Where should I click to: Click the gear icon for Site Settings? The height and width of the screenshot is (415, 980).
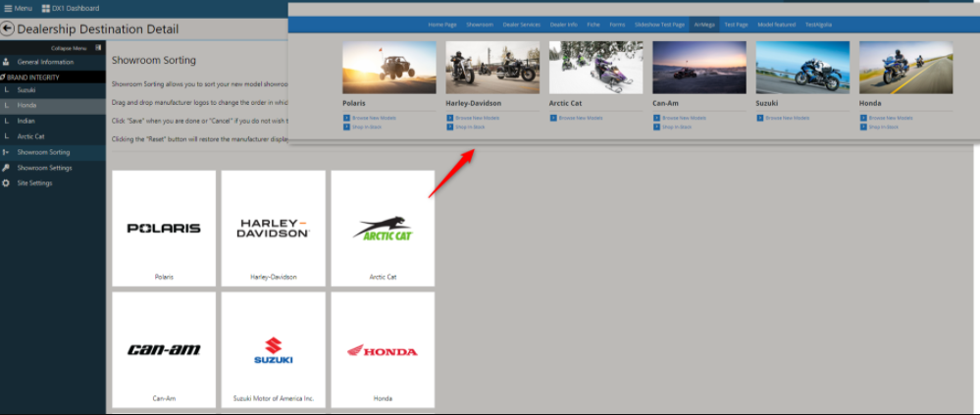tap(6, 183)
